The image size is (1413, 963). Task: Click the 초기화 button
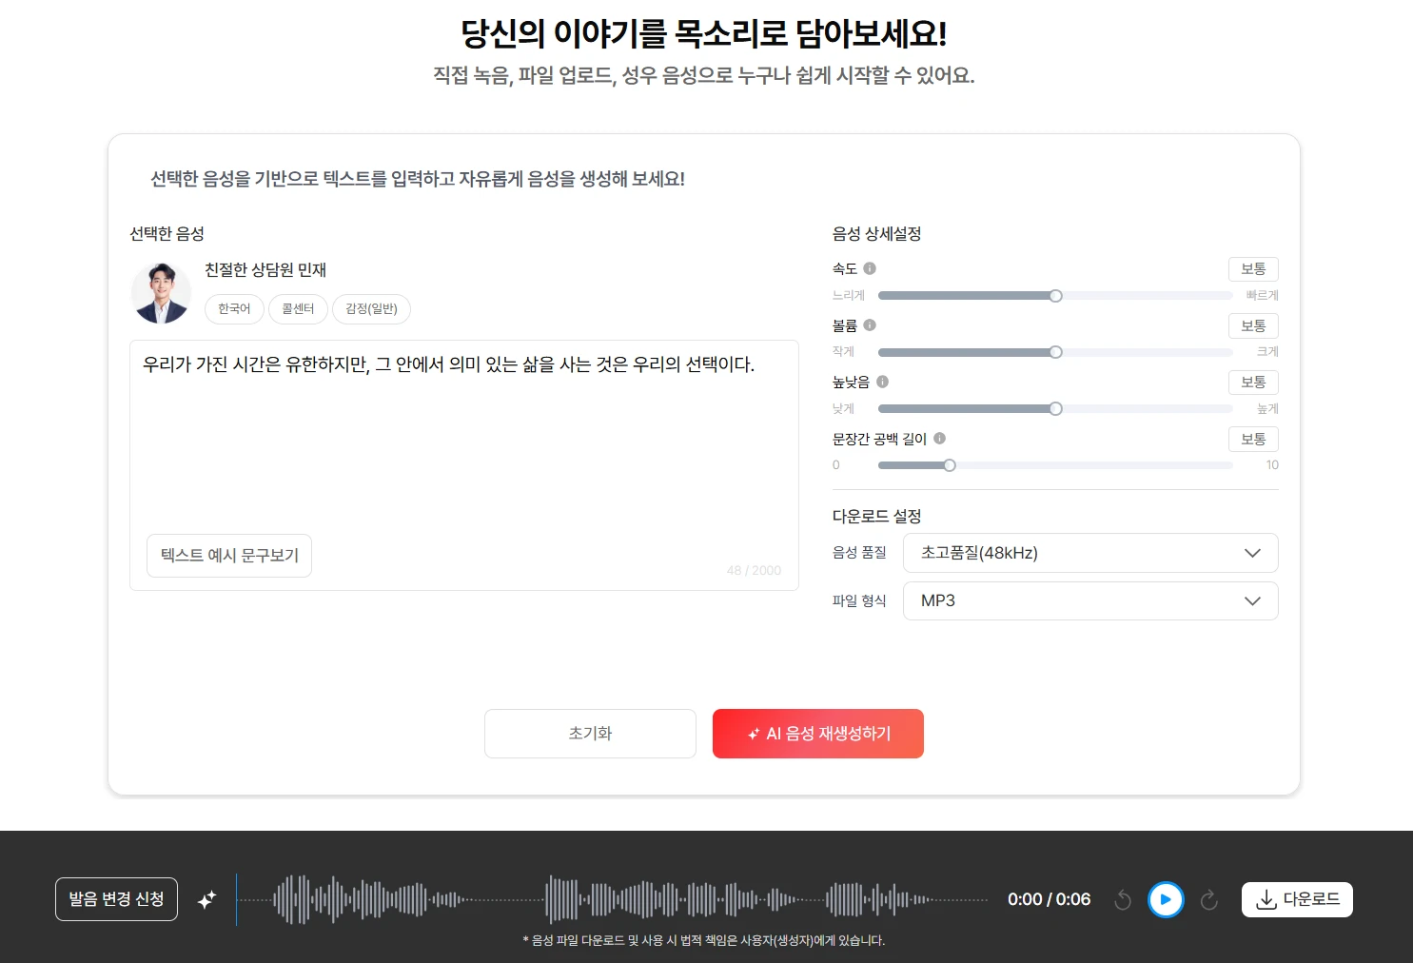pos(590,734)
